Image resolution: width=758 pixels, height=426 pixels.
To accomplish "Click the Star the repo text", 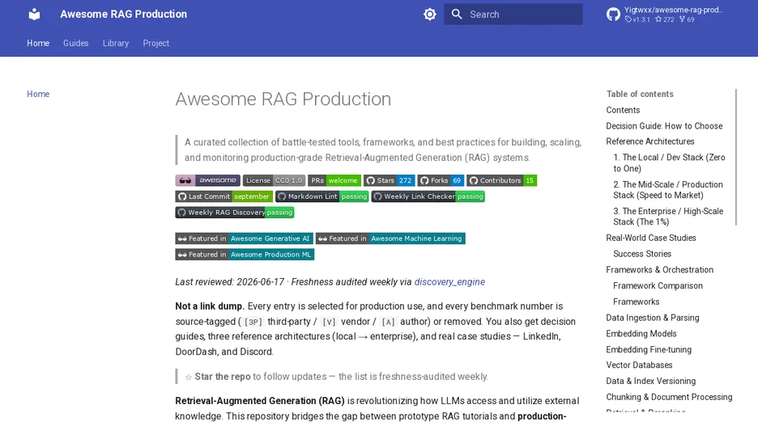I will point(223,377).
